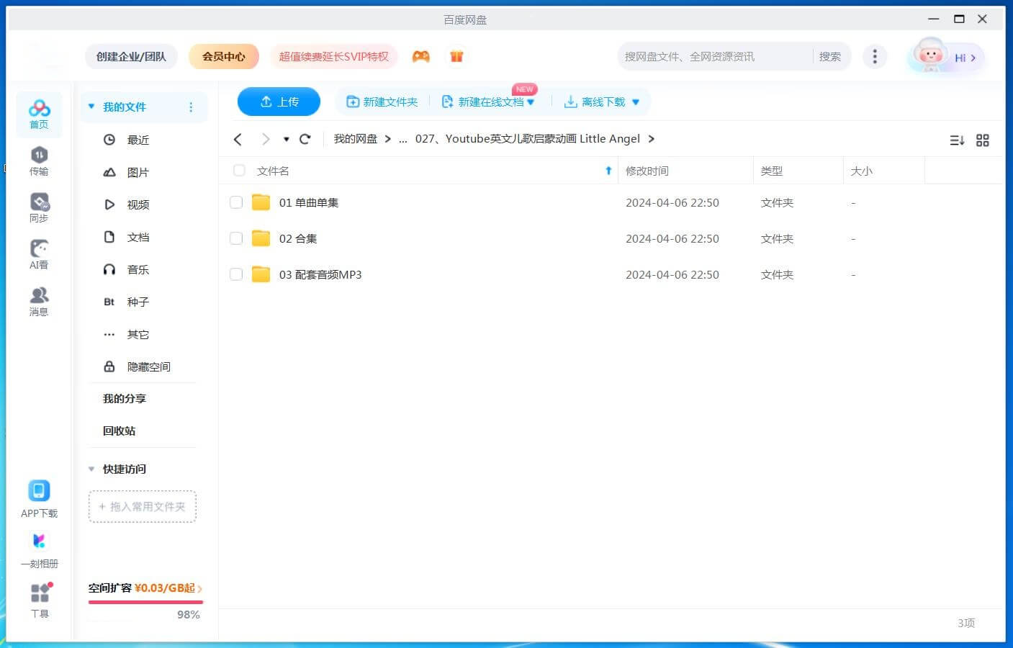Select 视频 in the left file categories
This screenshot has width=1013, height=648.
tap(138, 204)
